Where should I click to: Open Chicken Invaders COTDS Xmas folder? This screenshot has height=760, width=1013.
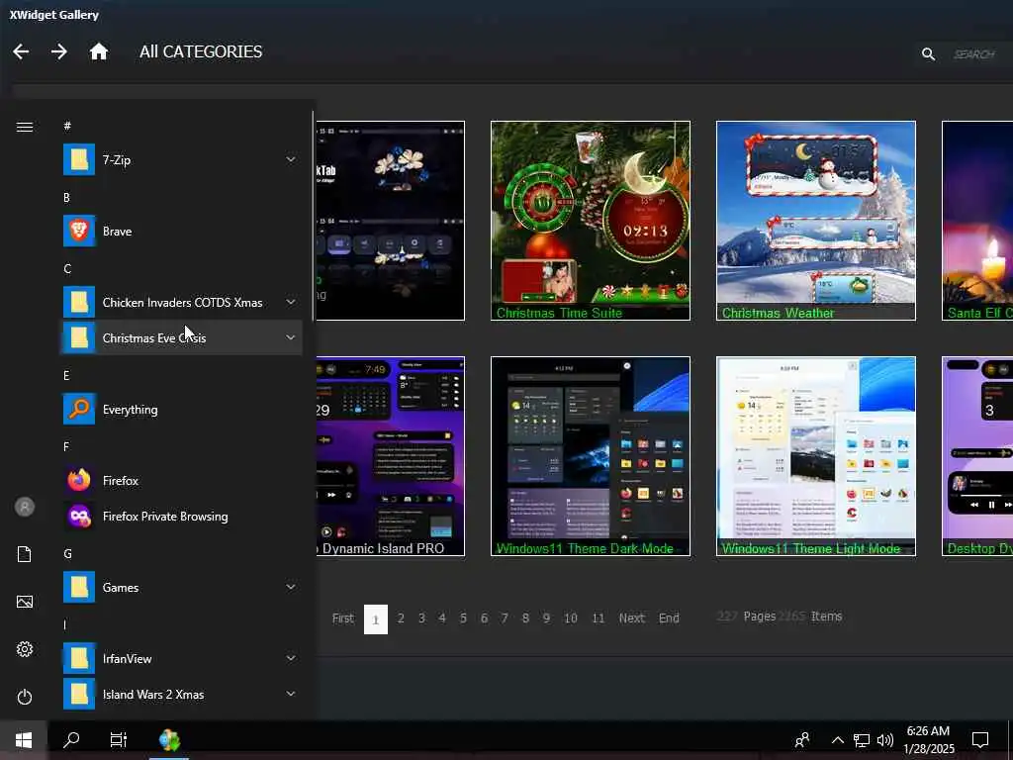click(181, 303)
